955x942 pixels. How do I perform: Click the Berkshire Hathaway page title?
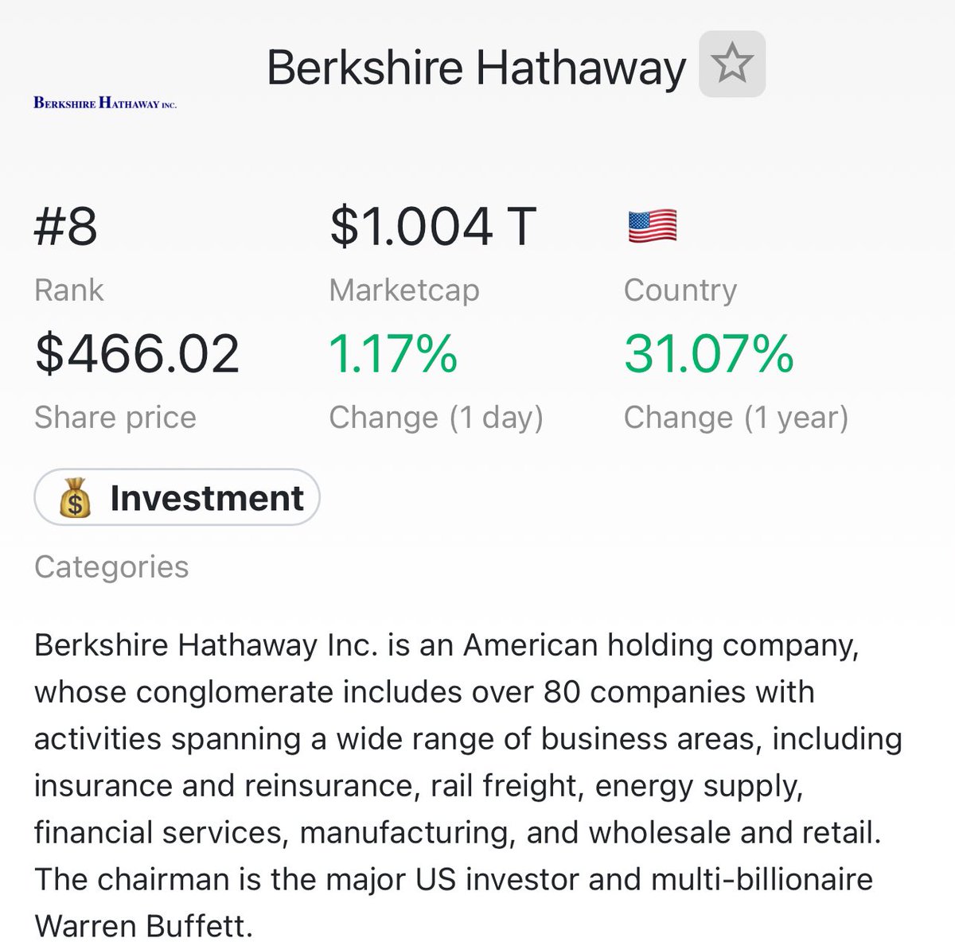tap(476, 68)
